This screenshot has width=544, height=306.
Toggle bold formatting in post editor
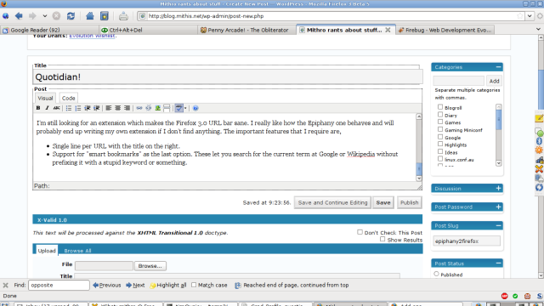[38, 108]
